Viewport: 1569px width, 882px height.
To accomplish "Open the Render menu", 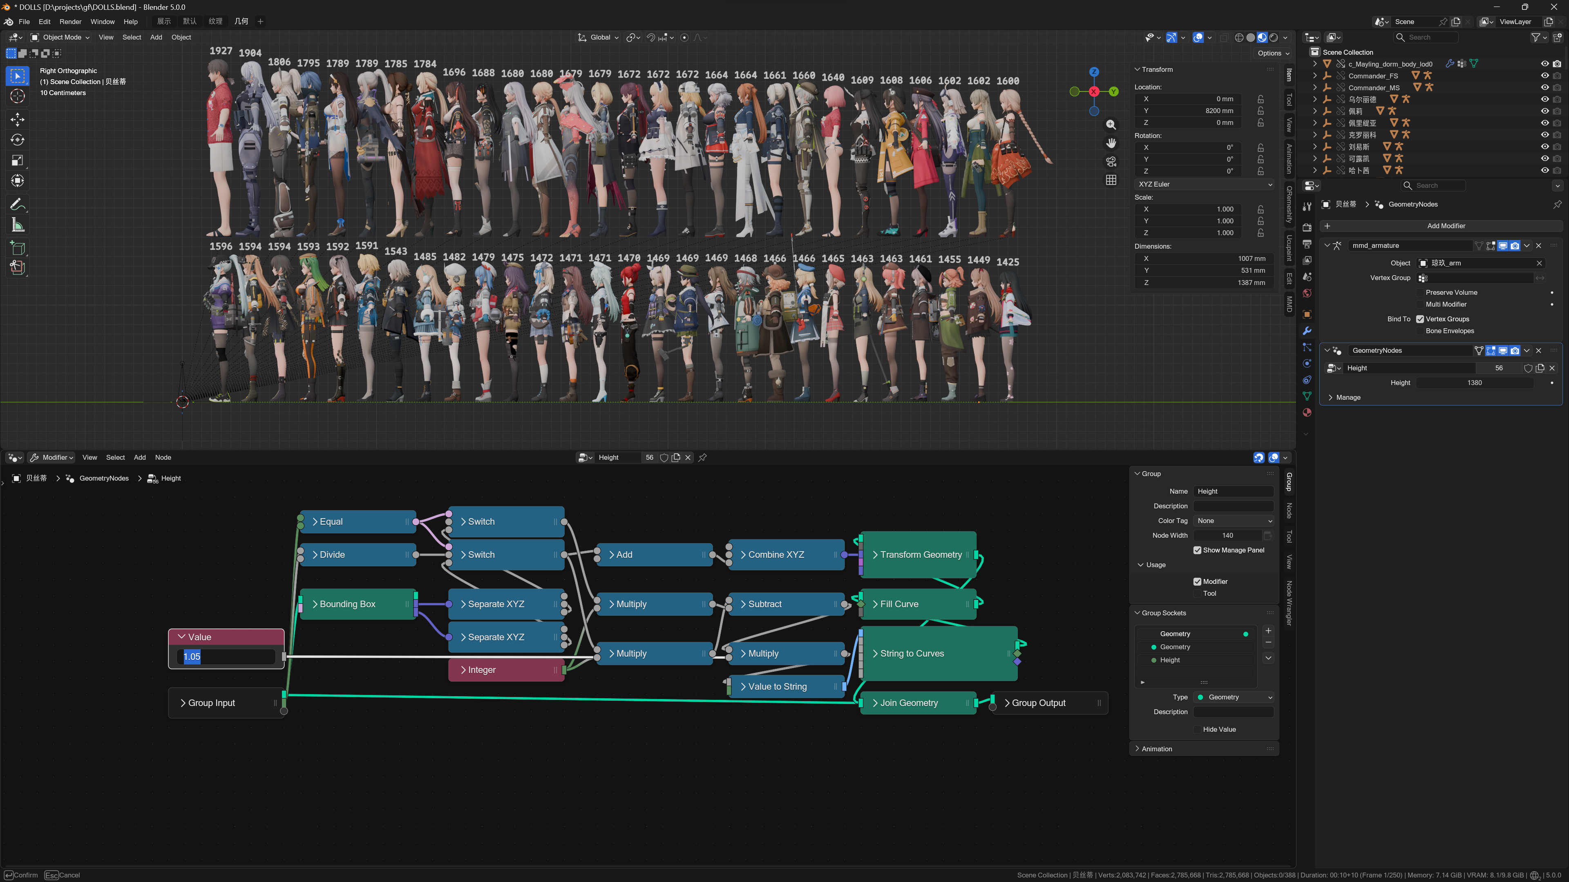I will click(71, 21).
